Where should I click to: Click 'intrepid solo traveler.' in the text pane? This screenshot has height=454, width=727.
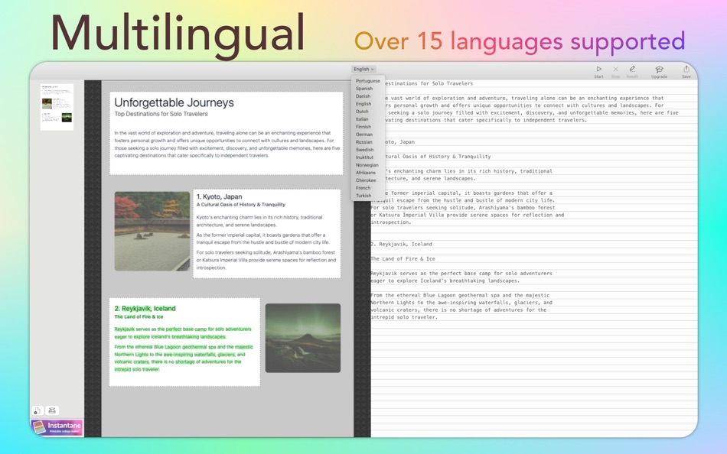[404, 317]
